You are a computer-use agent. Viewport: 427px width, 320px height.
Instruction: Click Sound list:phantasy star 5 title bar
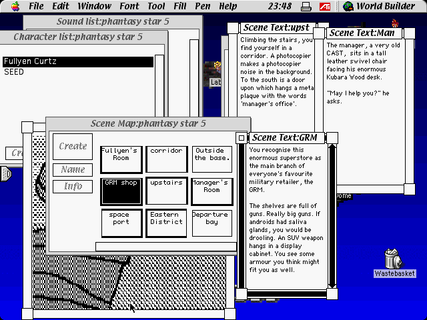[113, 21]
